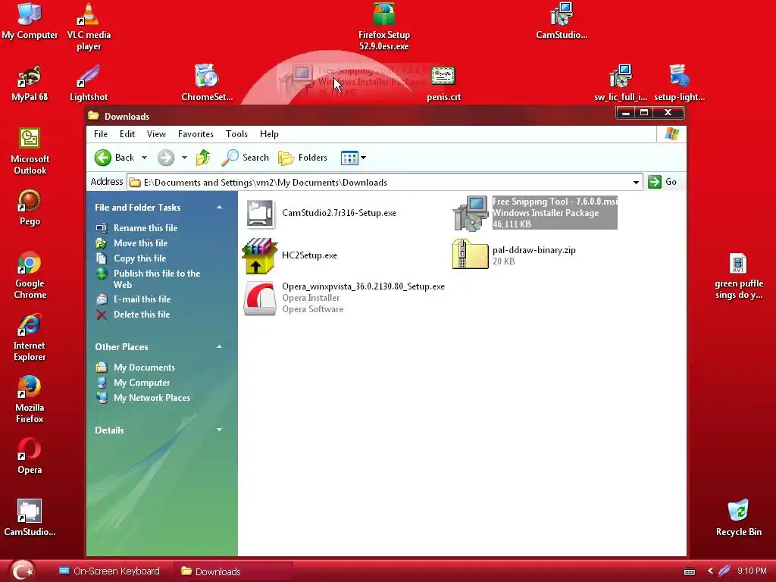Open VLC media player desktop shortcut

(x=89, y=27)
